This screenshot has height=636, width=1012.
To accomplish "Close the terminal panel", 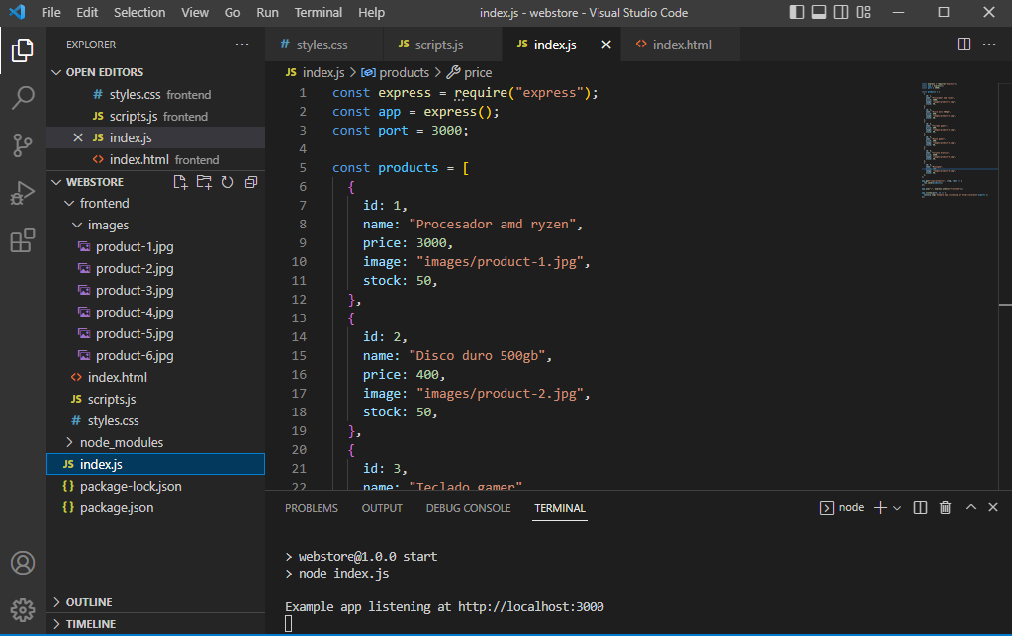I will 993,508.
